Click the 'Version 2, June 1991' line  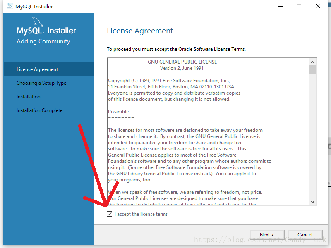pos(182,68)
